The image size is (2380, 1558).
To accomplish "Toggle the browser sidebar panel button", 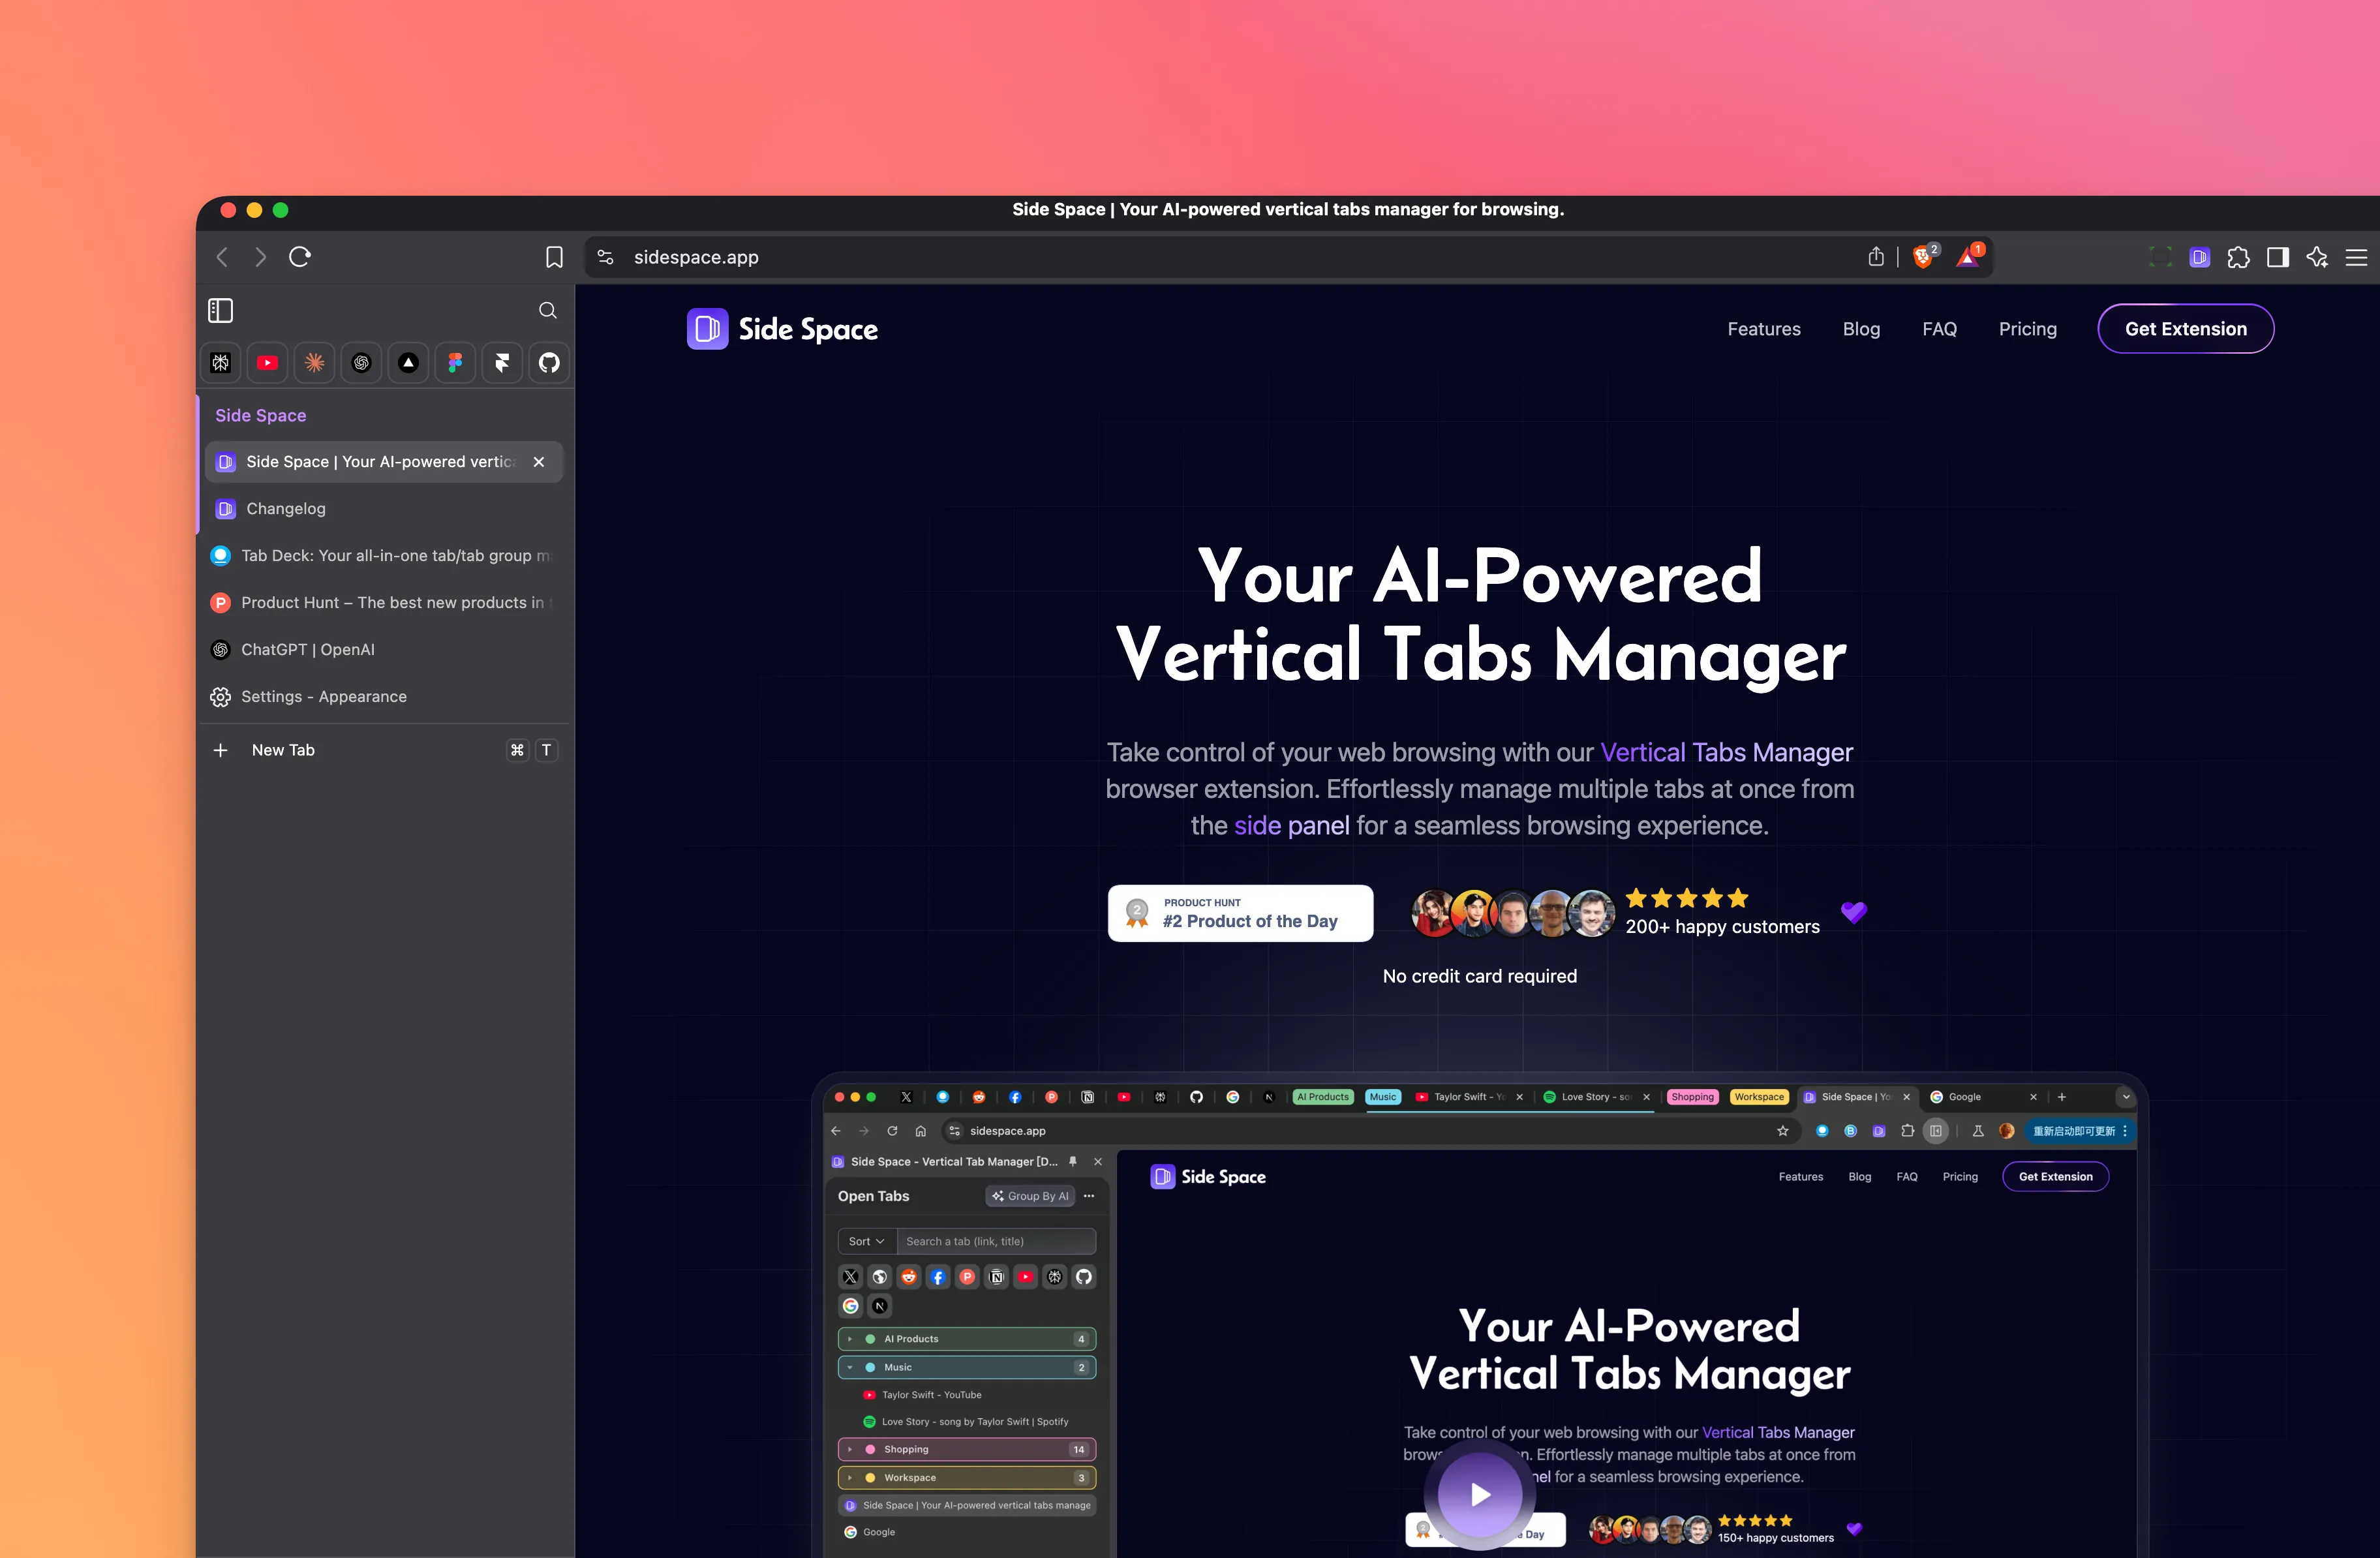I will 2278,257.
